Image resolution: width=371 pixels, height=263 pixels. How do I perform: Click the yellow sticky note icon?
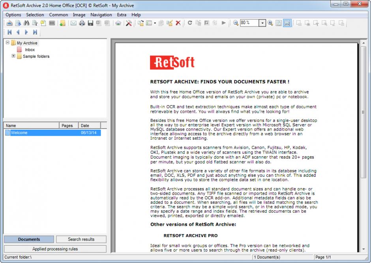pyautogui.click(x=43, y=23)
